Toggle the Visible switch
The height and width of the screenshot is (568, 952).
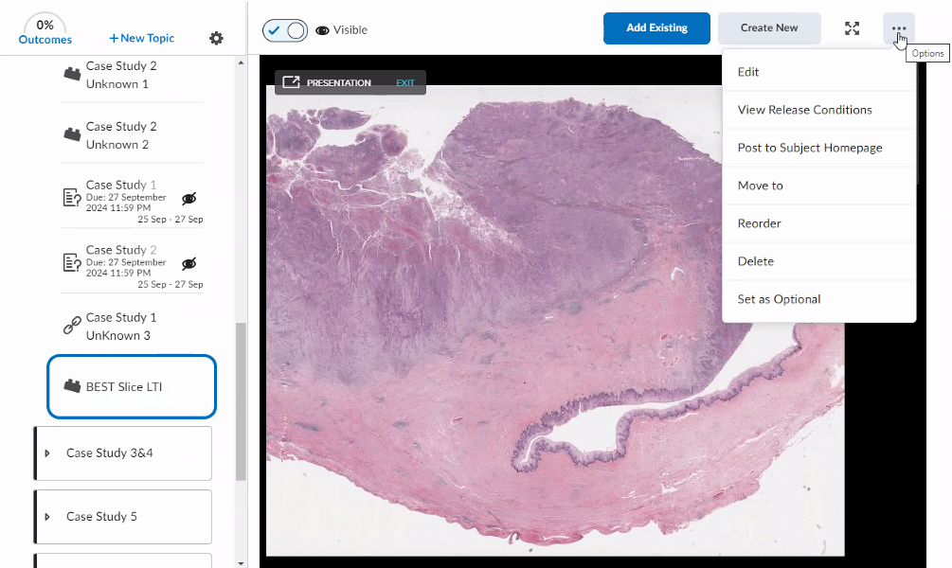[x=285, y=30]
